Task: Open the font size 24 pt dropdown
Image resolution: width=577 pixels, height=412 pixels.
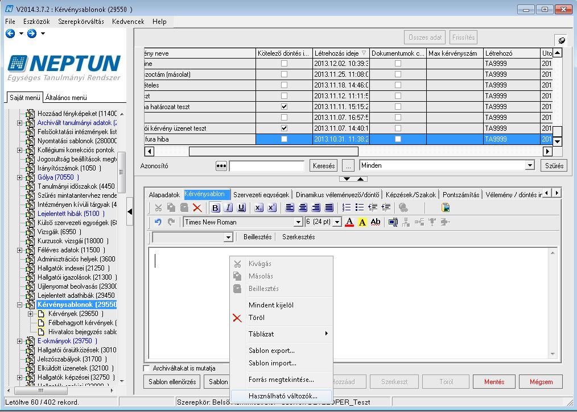Action: [337, 222]
